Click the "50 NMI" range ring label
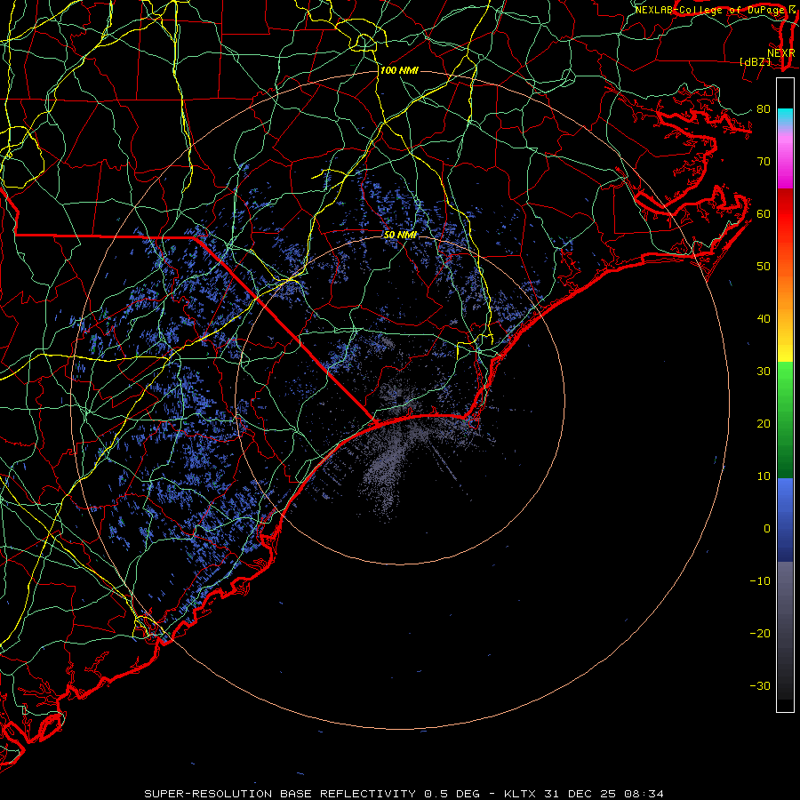 [401, 235]
